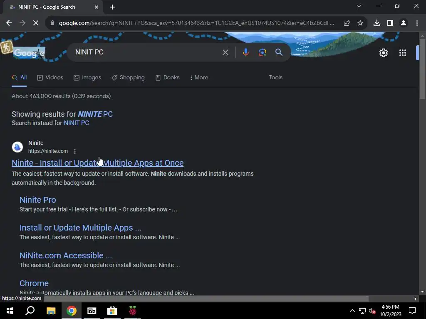Screen dimensions: 426x319
Task: Click the hiker doodle badge icon
Action: coord(7,47)
